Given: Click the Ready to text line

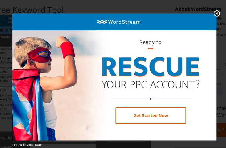Looking at the screenshot, I should click(x=151, y=42).
